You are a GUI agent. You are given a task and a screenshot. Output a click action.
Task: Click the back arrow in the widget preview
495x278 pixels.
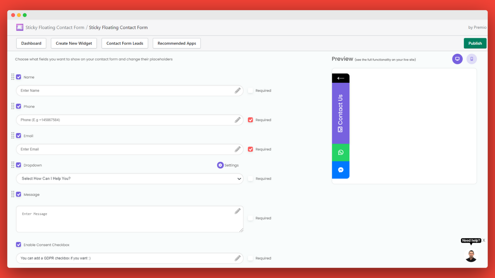click(x=340, y=78)
